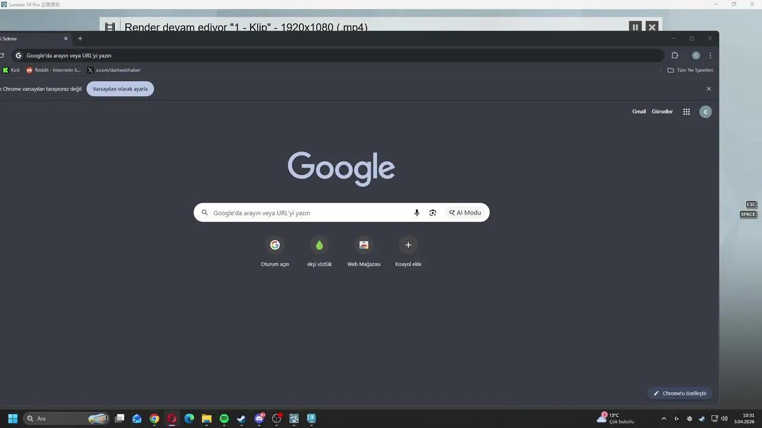Viewport: 762px width, 428px height.
Task: Open Opera from the taskbar
Action: tap(172, 418)
